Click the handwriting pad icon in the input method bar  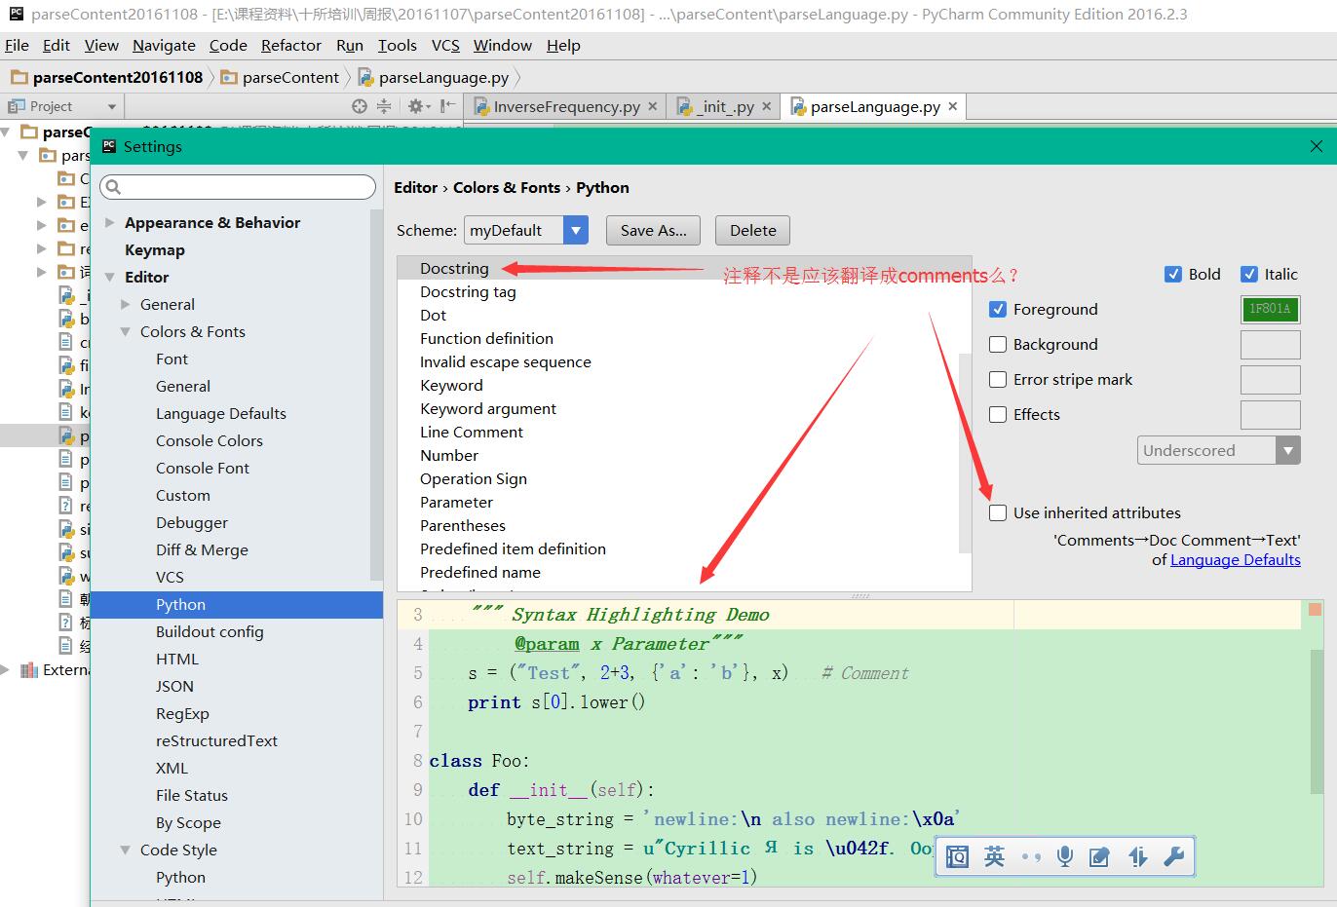[1099, 856]
